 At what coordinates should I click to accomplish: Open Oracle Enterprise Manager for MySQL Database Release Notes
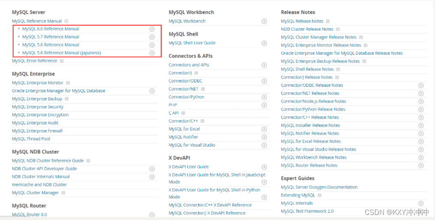(342, 53)
